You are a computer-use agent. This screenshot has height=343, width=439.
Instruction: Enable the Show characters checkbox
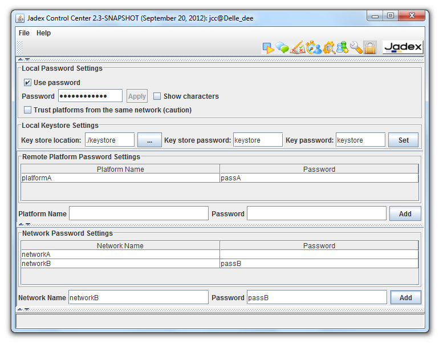tap(157, 96)
